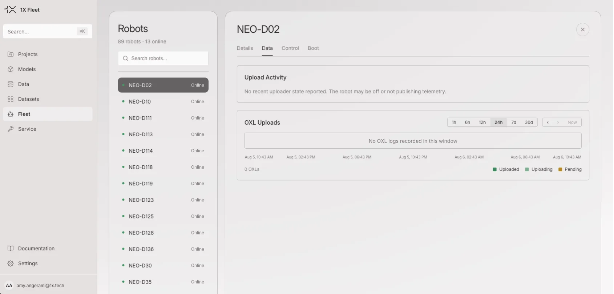
Task: Switch to the Boot tab
Action: pyautogui.click(x=313, y=48)
